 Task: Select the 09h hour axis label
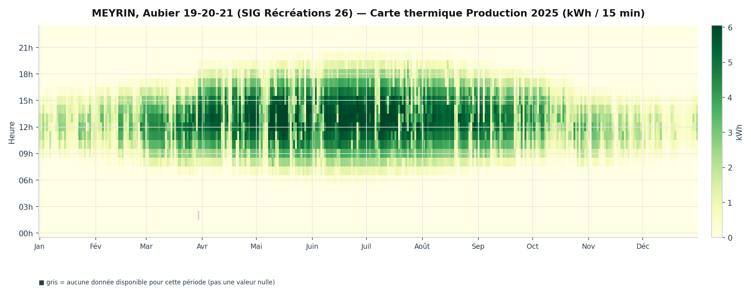pyautogui.click(x=26, y=154)
